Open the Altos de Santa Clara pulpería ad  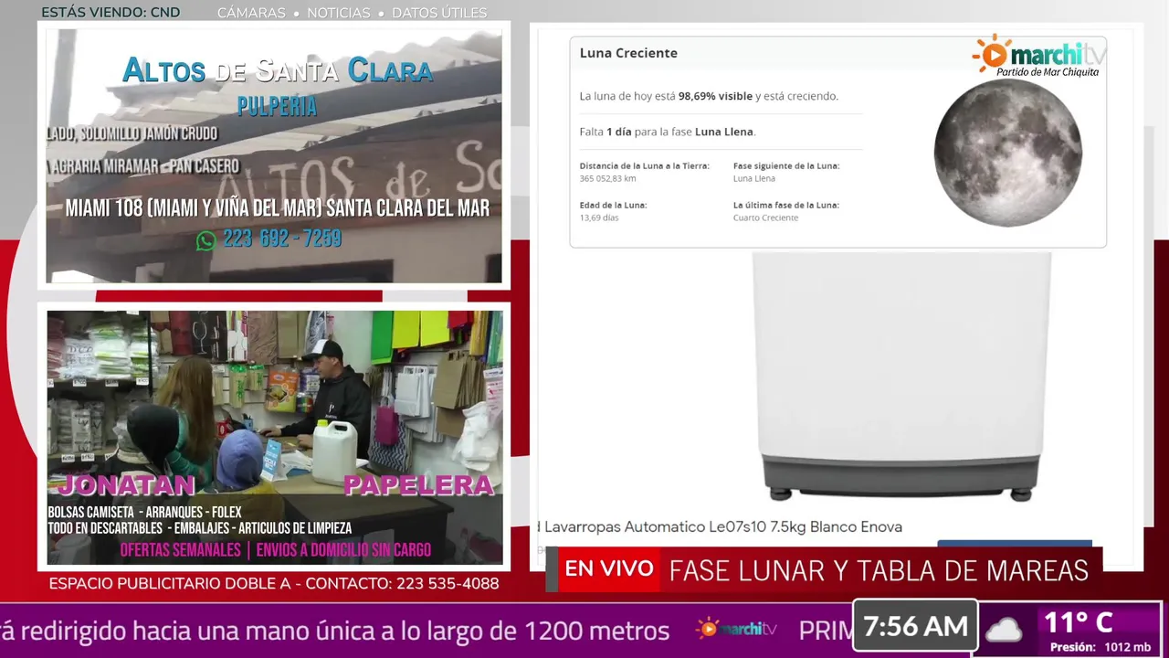click(x=274, y=156)
